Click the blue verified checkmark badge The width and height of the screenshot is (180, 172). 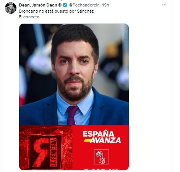point(65,5)
